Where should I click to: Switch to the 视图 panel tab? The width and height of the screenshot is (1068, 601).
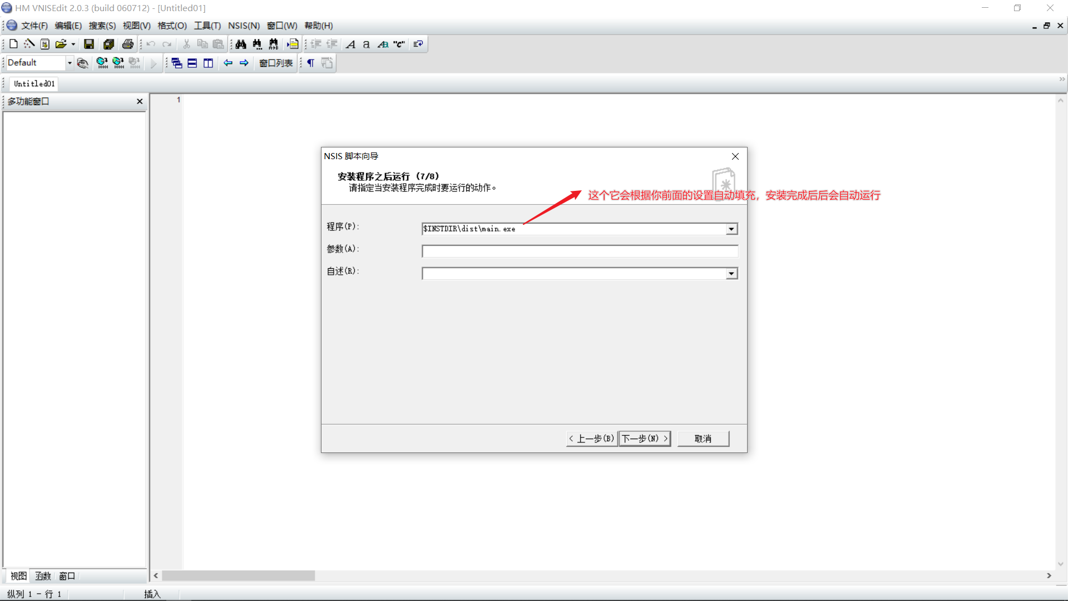click(x=18, y=576)
